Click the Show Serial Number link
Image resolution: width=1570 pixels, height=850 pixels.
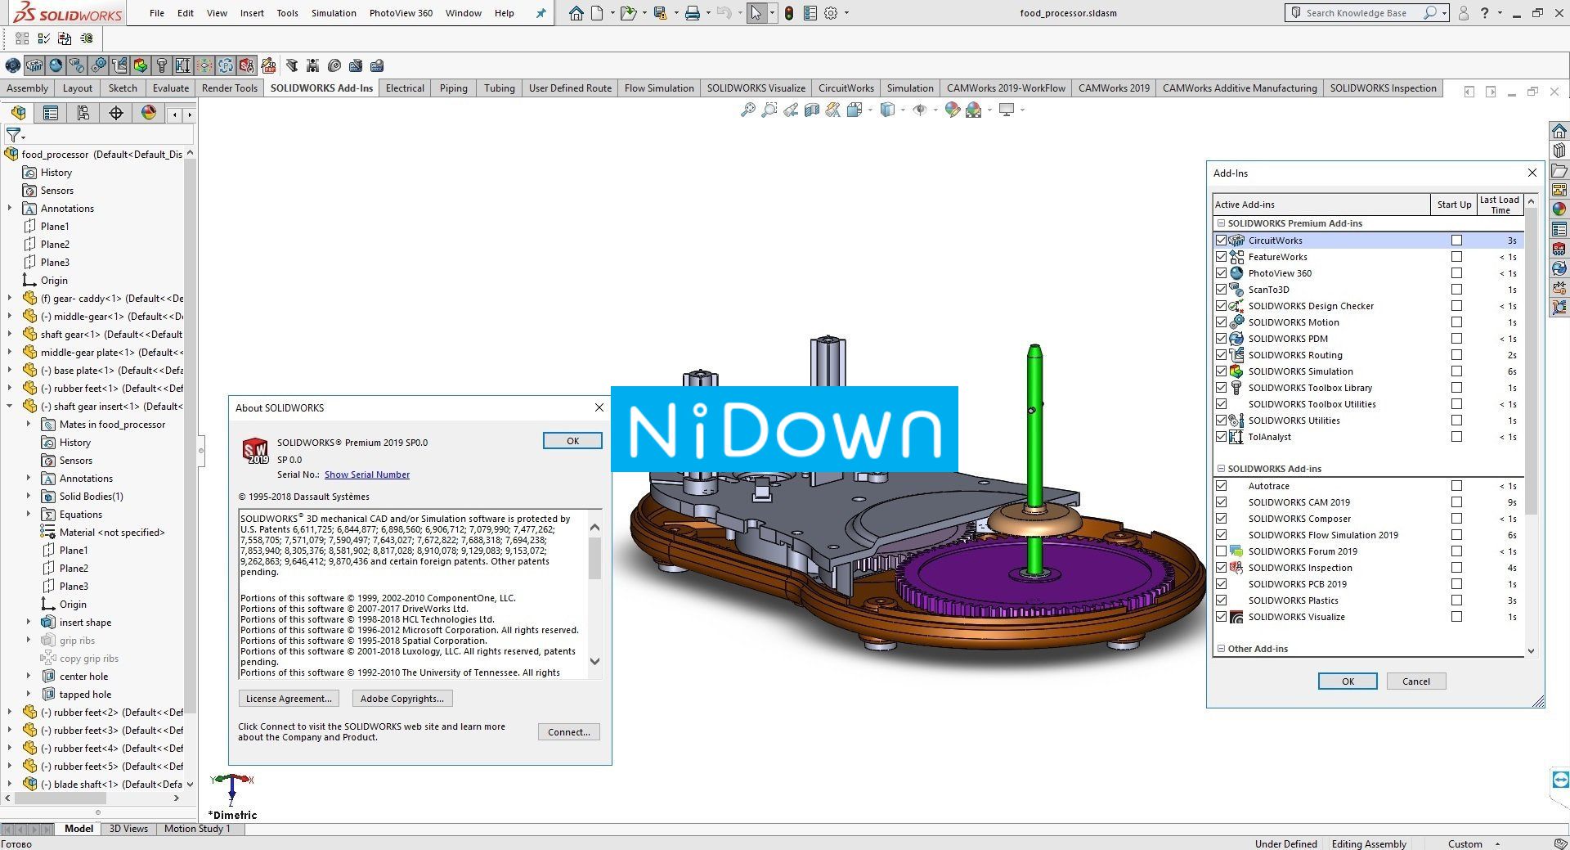tap(366, 474)
